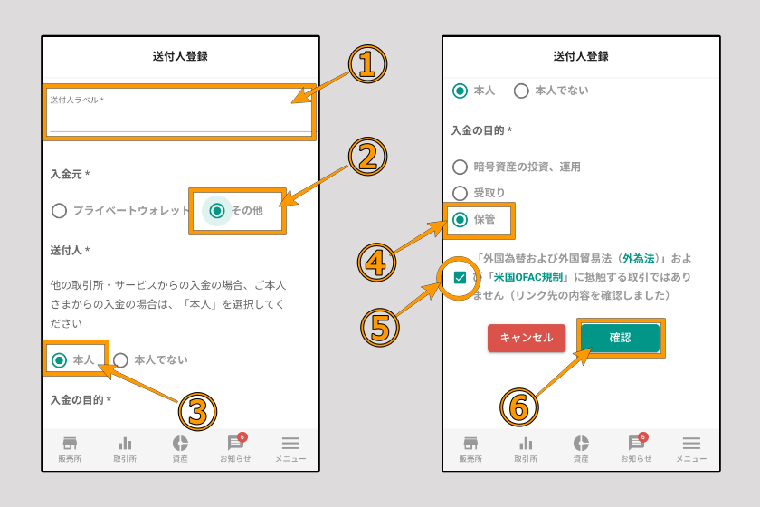Select 本人でない radio in right screen

[521, 91]
